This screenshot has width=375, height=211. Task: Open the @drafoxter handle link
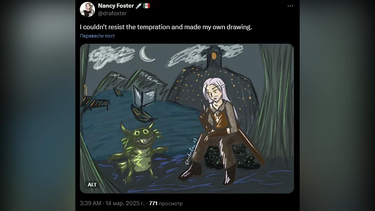click(112, 13)
